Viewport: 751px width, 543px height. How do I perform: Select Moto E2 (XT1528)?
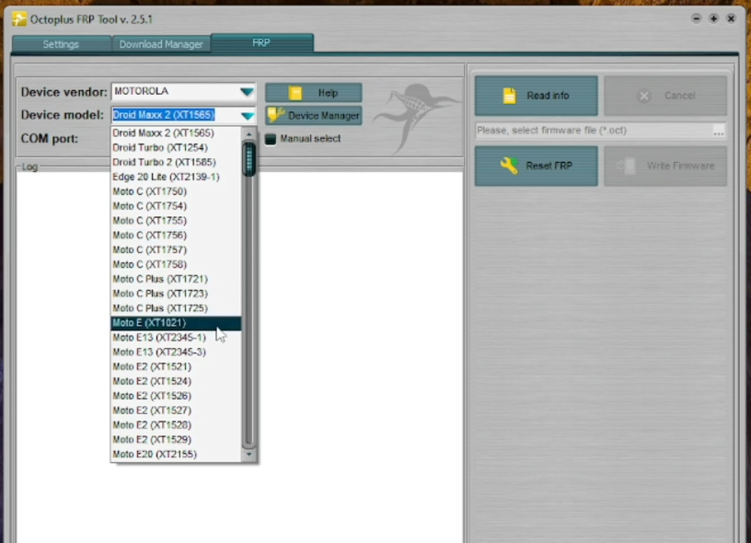click(x=176, y=425)
